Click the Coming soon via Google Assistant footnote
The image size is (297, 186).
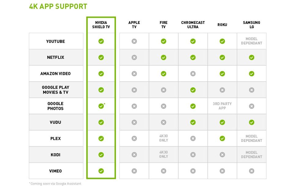55,184
